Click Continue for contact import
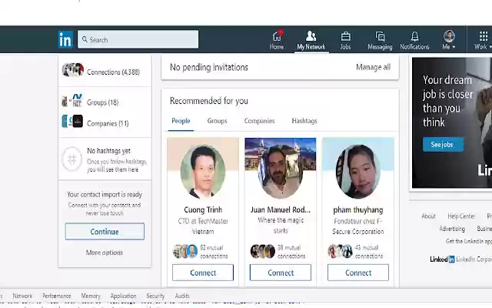 pos(105,232)
